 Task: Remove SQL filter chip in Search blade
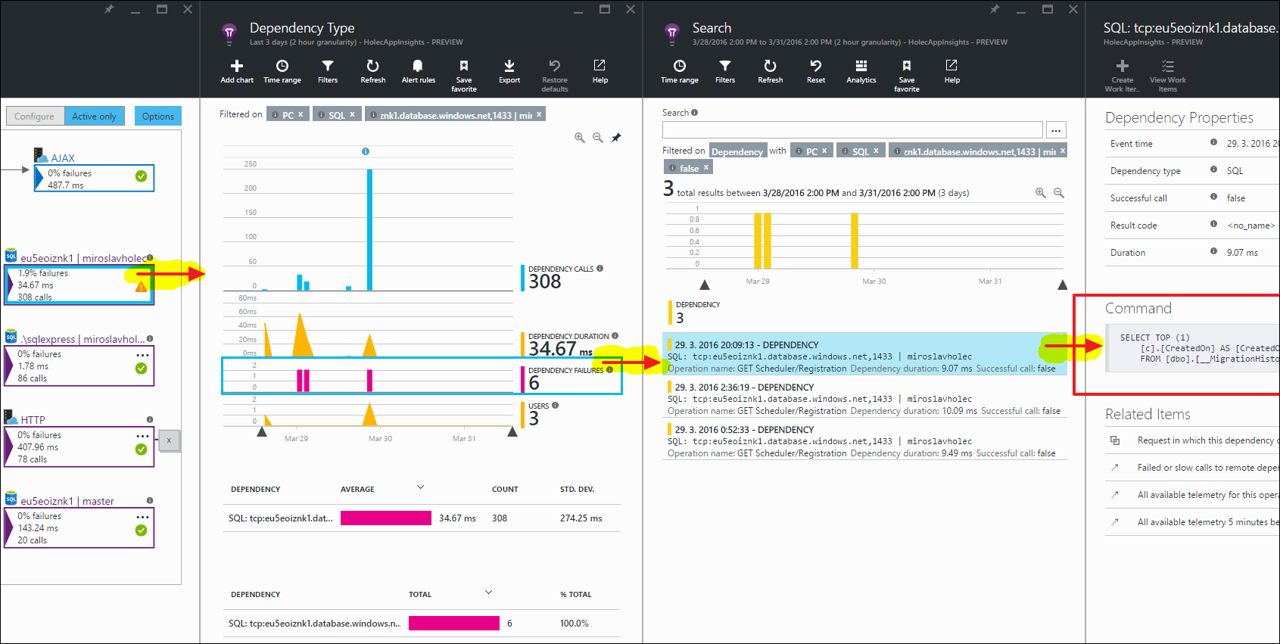click(x=876, y=151)
